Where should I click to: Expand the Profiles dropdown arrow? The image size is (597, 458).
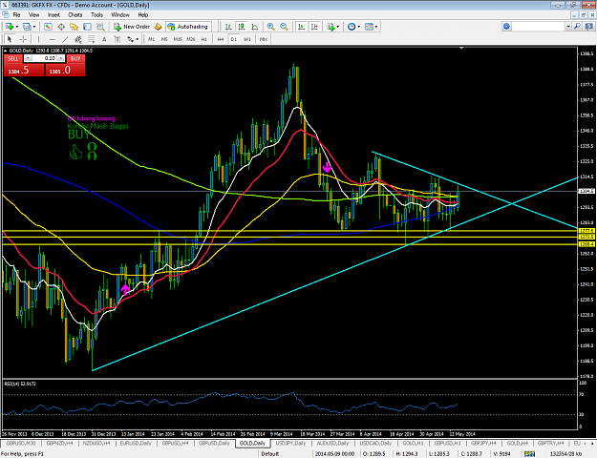tap(33, 27)
